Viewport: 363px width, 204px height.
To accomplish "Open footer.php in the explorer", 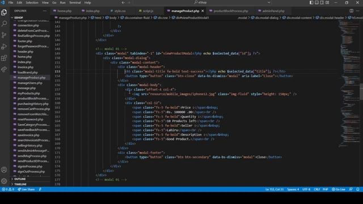I will [25, 41].
